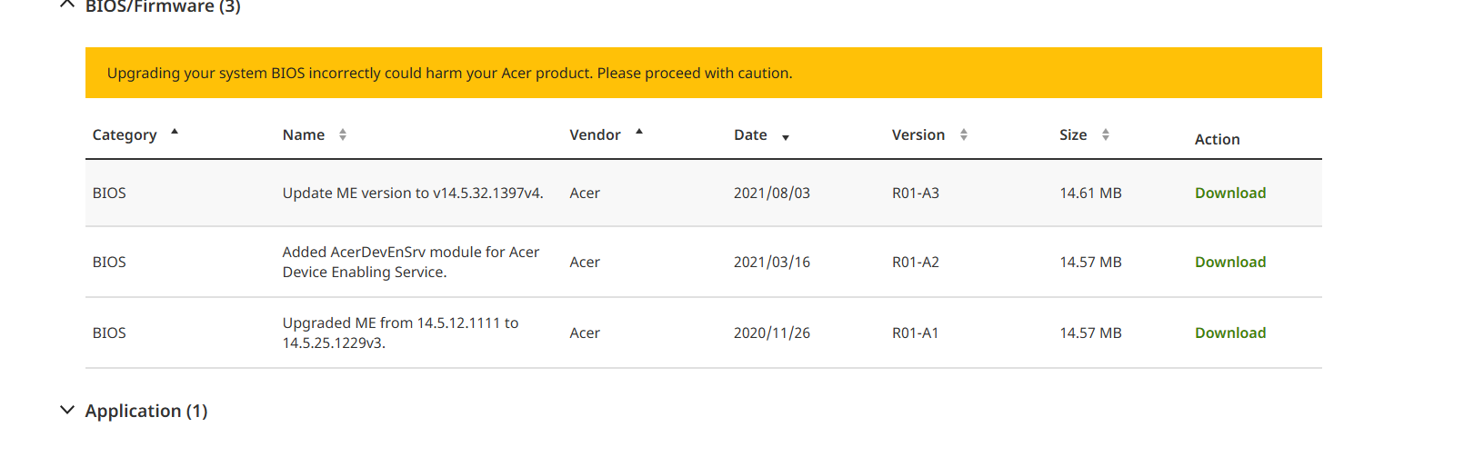Select the Update ME version v14.5.32.1397v4 row
The height and width of the screenshot is (467, 1474).
[x=413, y=193]
